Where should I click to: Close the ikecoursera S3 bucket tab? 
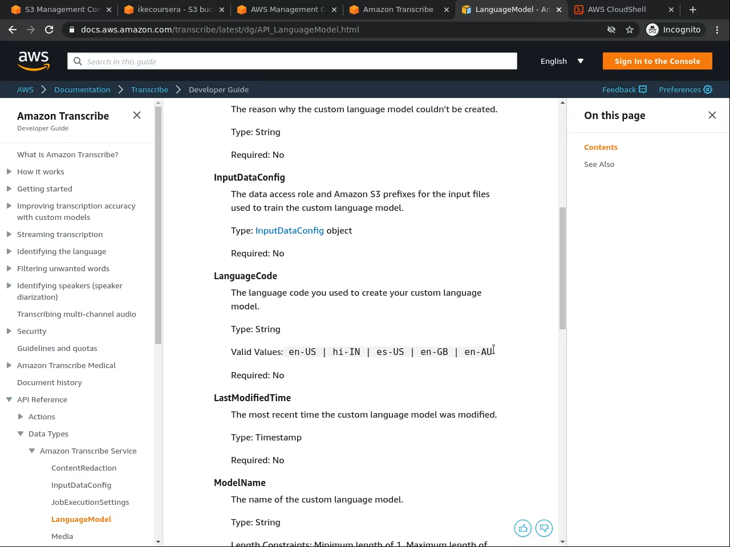pos(222,10)
